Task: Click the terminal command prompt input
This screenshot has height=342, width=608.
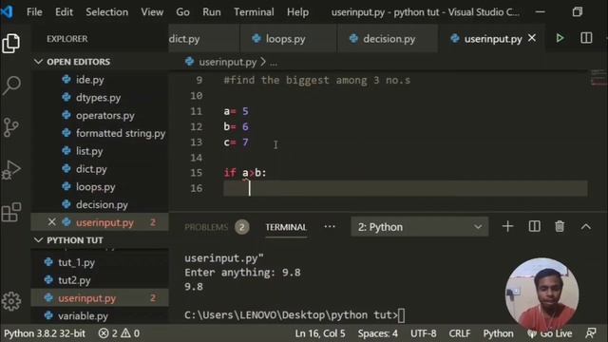Action: (401, 315)
